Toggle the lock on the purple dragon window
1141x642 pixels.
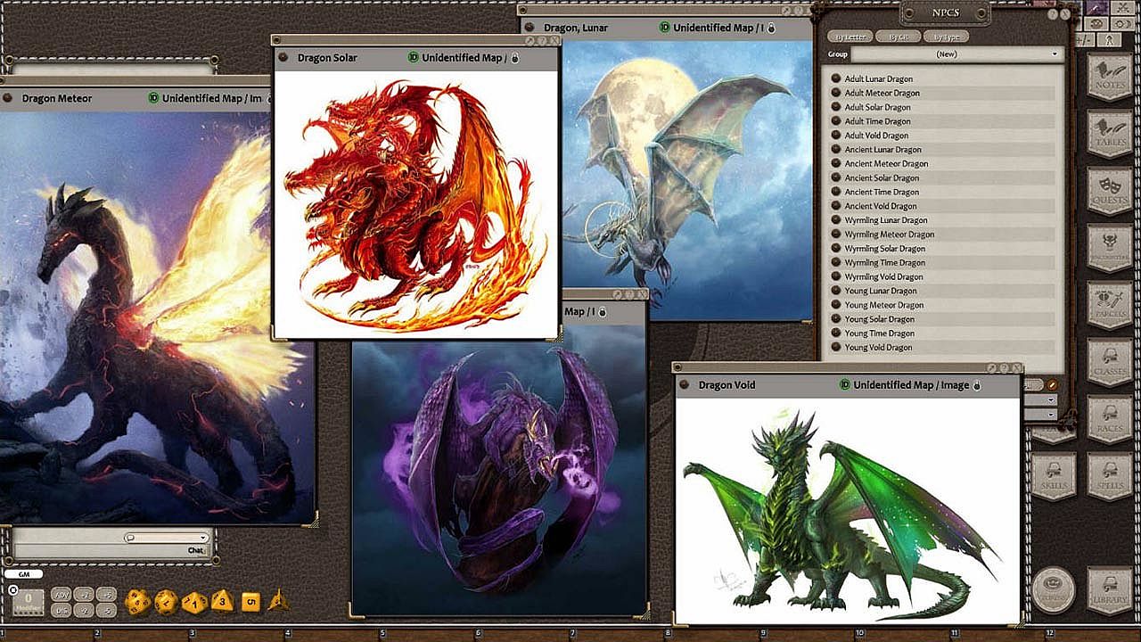[602, 312]
